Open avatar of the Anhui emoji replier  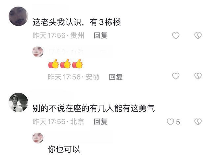tap(38, 52)
